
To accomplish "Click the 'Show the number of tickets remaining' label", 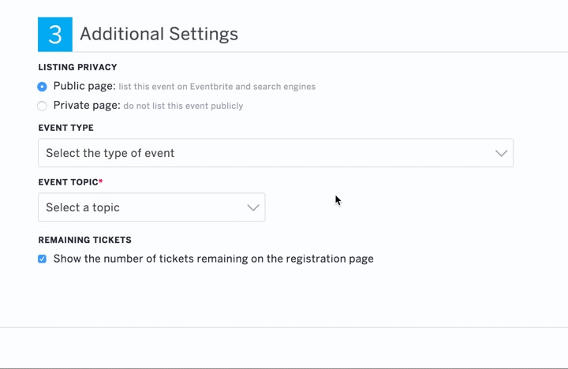I will coord(213,259).
